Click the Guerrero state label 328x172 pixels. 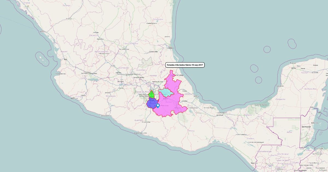coord(139,120)
